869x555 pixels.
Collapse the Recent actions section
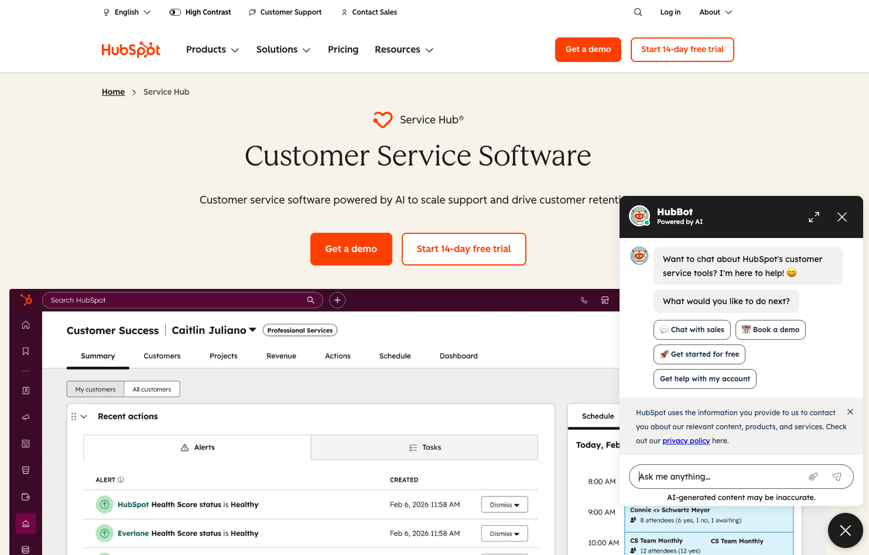pyautogui.click(x=84, y=416)
